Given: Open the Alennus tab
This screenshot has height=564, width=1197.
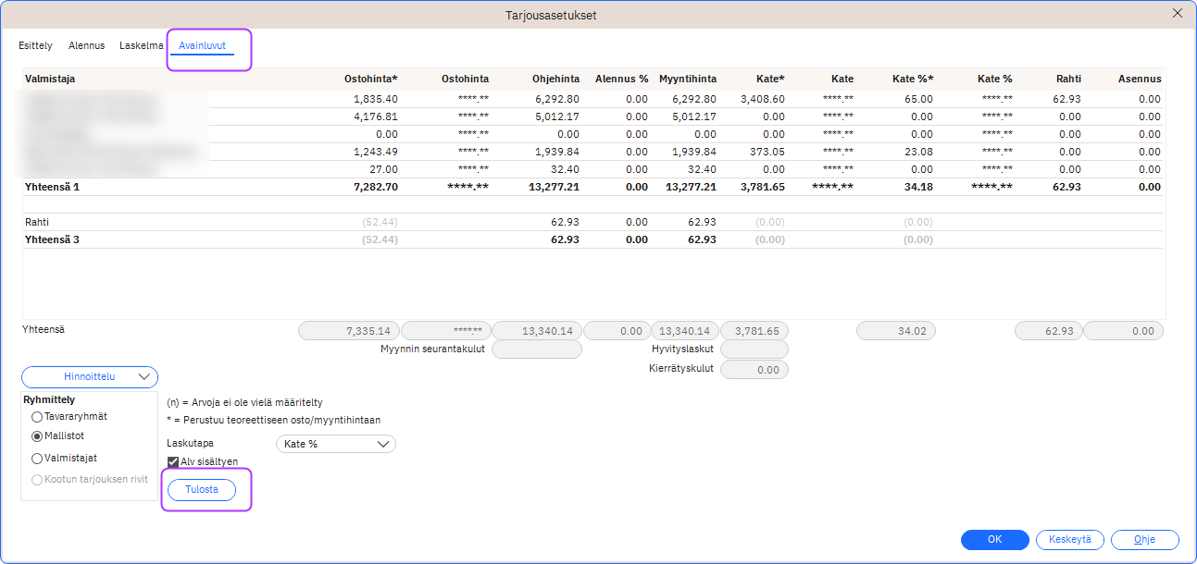Looking at the screenshot, I should click(86, 45).
